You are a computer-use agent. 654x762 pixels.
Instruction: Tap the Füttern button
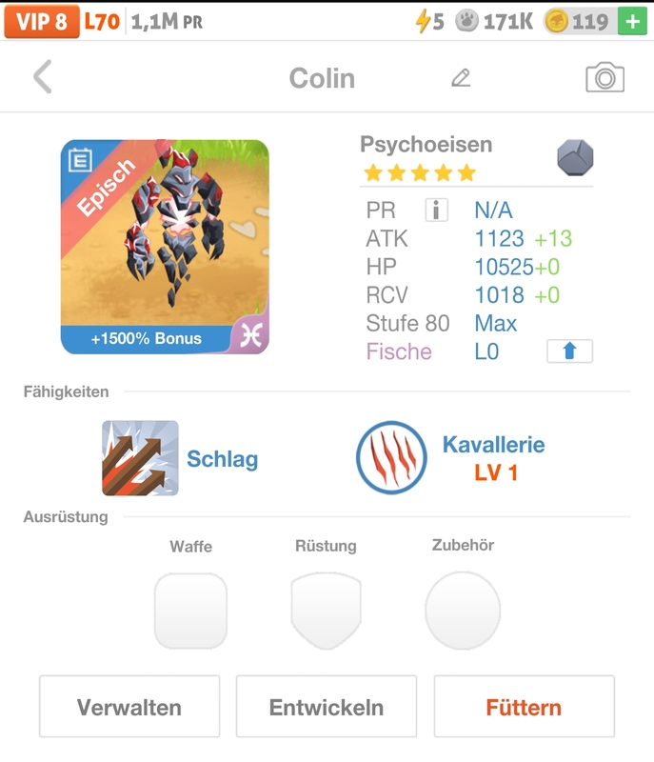[x=524, y=707]
